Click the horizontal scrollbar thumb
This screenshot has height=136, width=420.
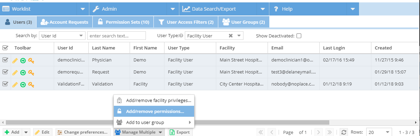(168, 122)
